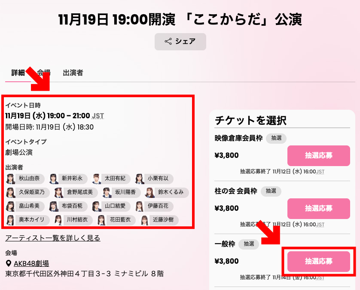The height and width of the screenshot is (290, 360).
Task: Click the JST timezone abbreviation in event time
Action: [x=98, y=116]
